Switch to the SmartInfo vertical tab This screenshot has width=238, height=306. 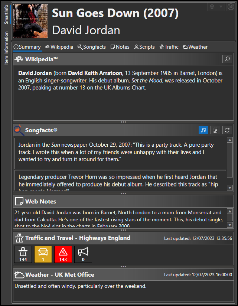coord(6,14)
